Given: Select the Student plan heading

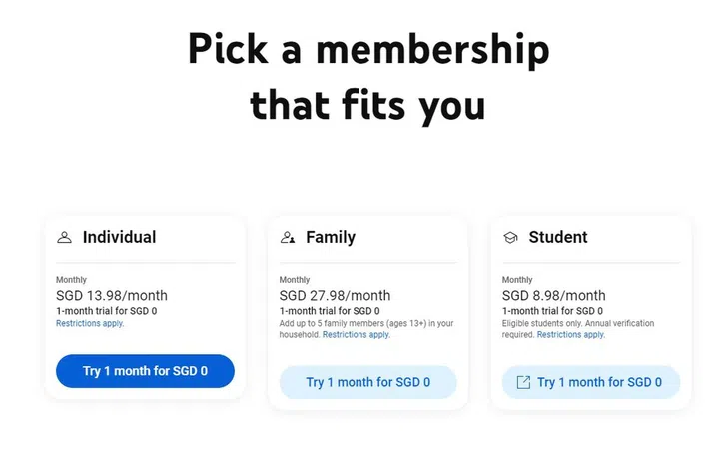Looking at the screenshot, I should 558,237.
